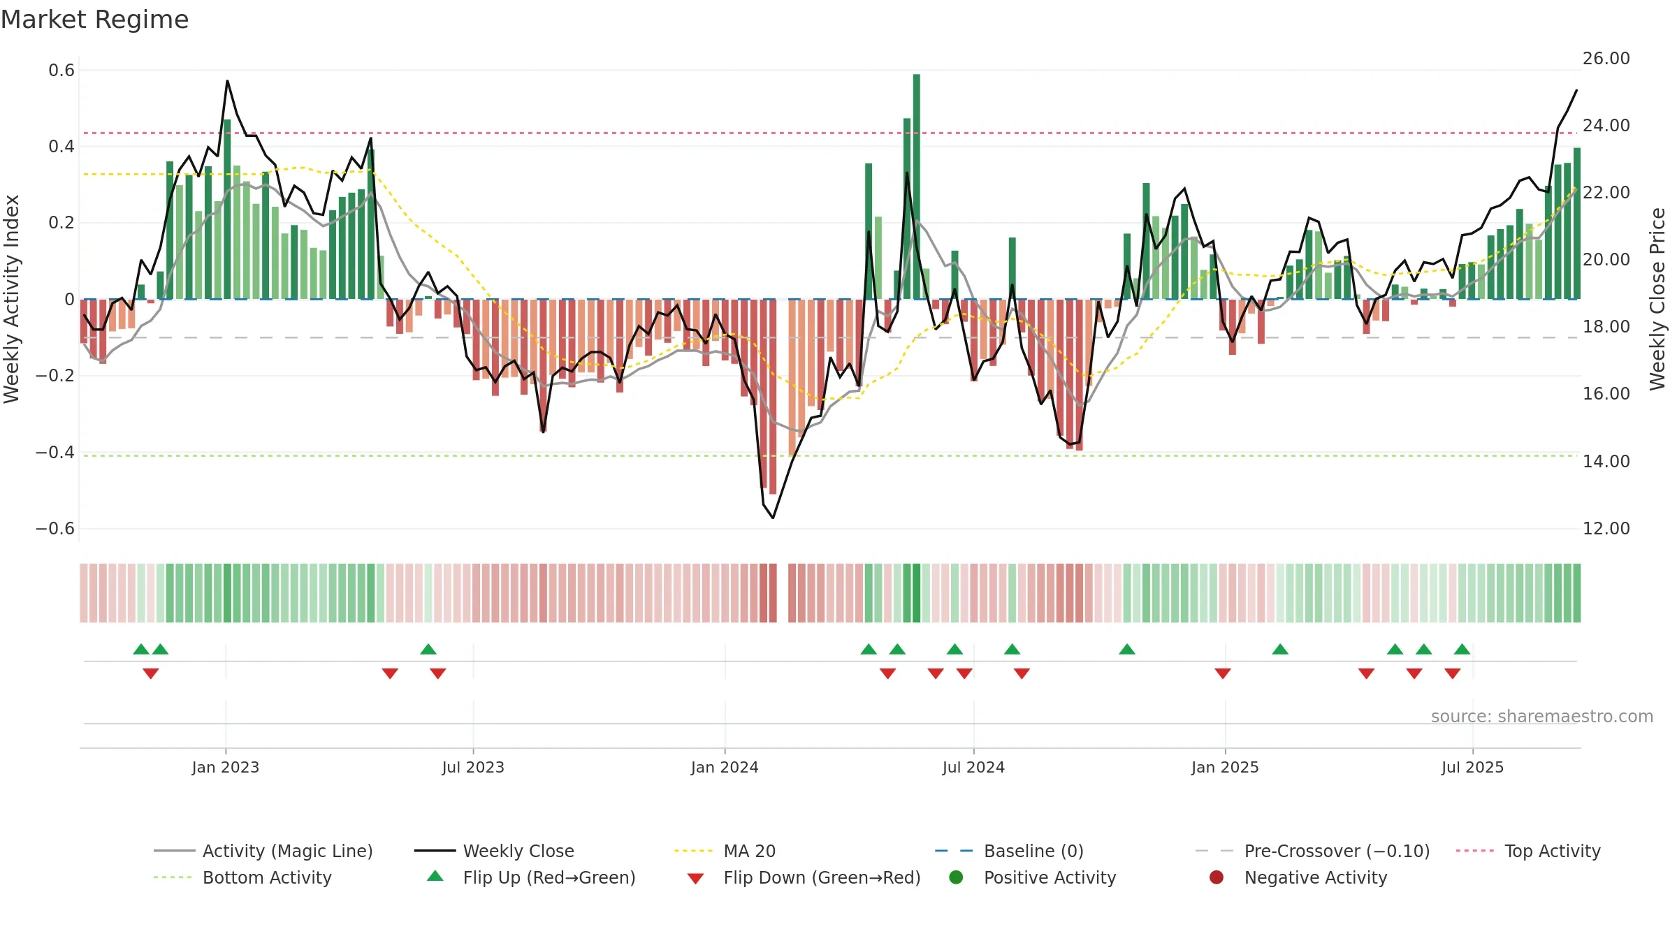Click the deepest red activity bar in early 2024
Image resolution: width=1677 pixels, height=943 pixels.
(x=773, y=397)
